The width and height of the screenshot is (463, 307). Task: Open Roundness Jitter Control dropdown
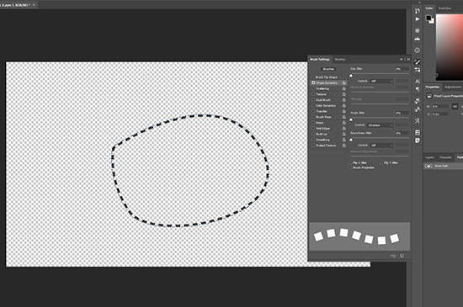(382, 146)
